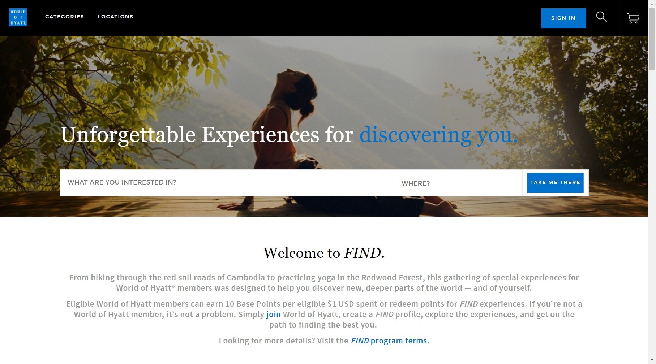Click the Take Me There button
Viewport: 656px width, 364px height.
(555, 183)
